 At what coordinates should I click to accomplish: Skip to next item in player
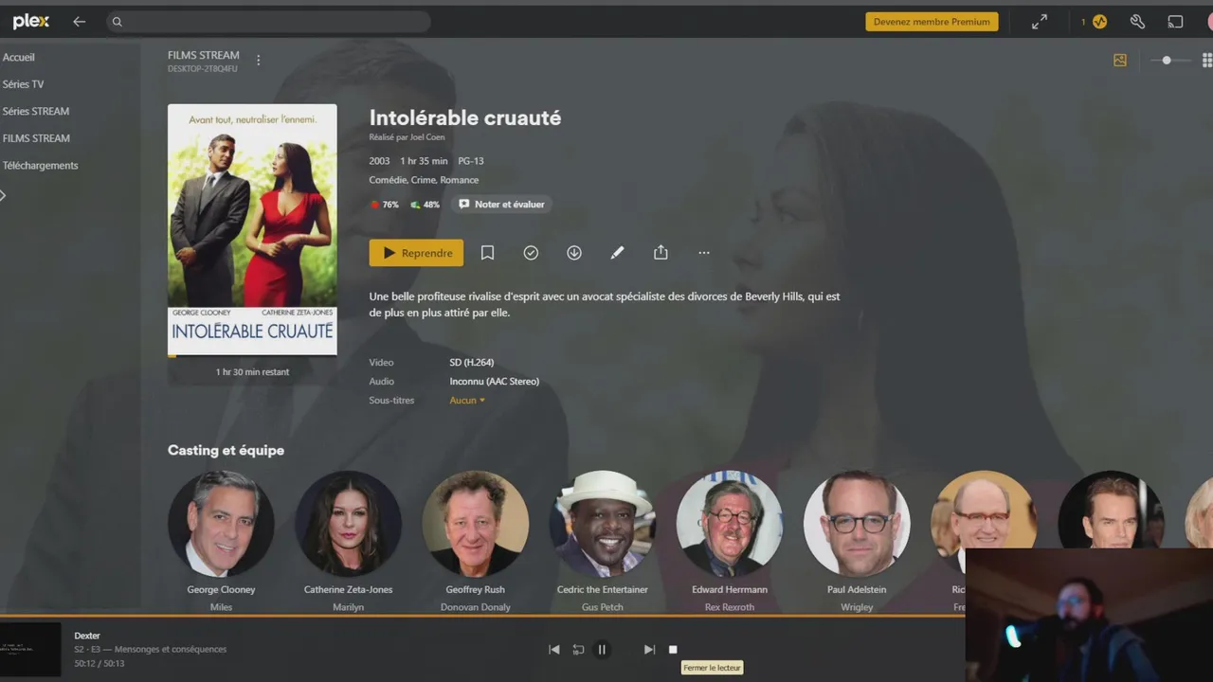point(649,650)
